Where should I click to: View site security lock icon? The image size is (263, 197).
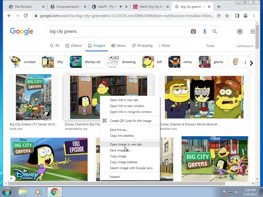(x=36, y=16)
